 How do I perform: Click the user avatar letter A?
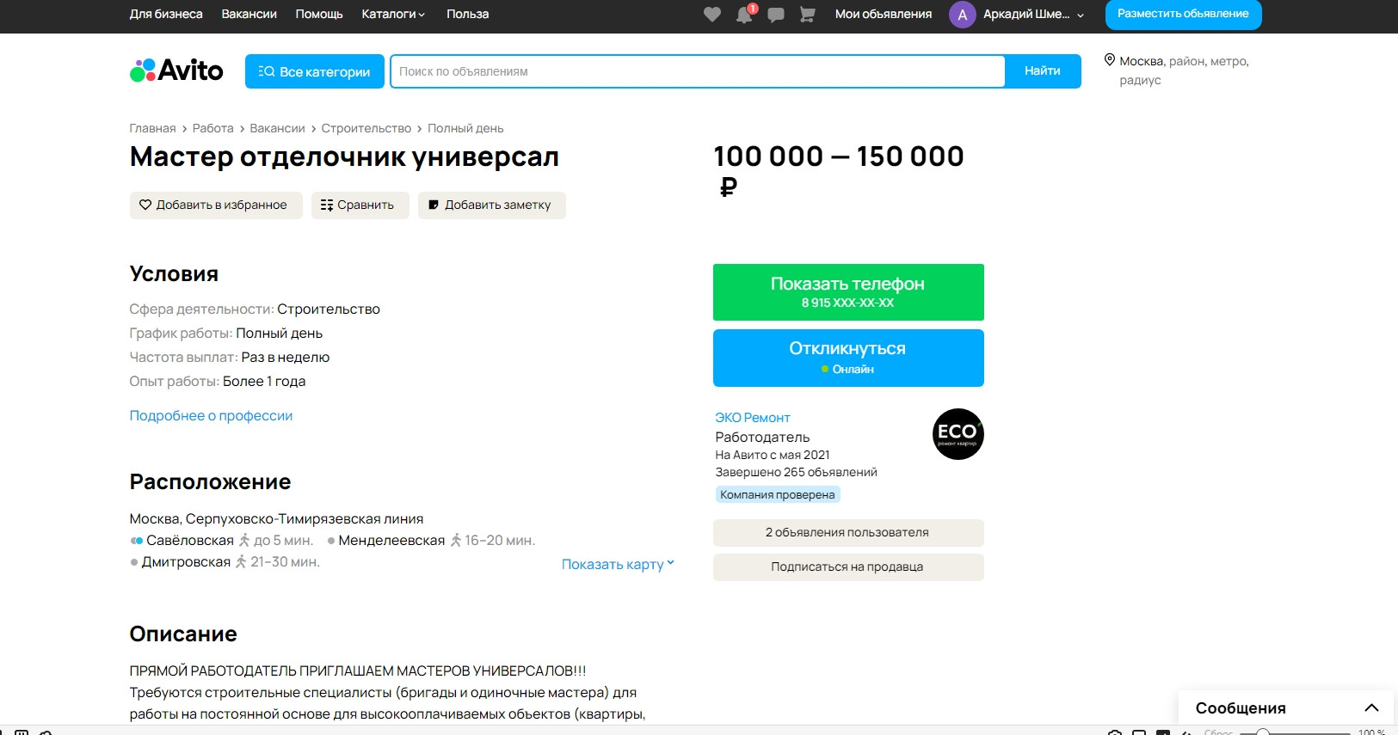click(963, 15)
